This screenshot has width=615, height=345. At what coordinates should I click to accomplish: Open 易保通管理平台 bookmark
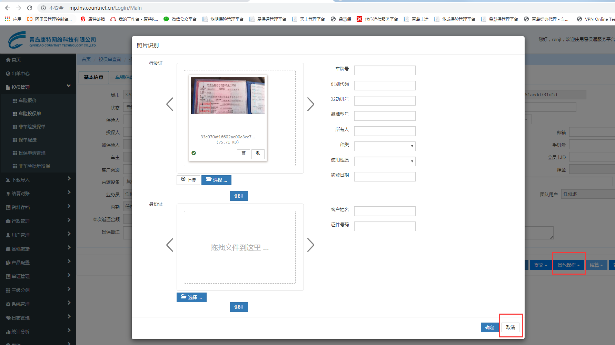(268, 19)
